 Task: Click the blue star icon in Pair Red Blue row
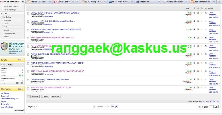click(206, 54)
